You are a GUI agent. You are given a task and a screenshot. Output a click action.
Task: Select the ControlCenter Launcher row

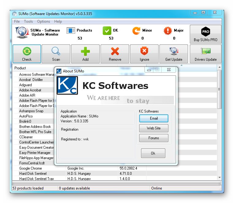pyautogui.click(x=36, y=142)
